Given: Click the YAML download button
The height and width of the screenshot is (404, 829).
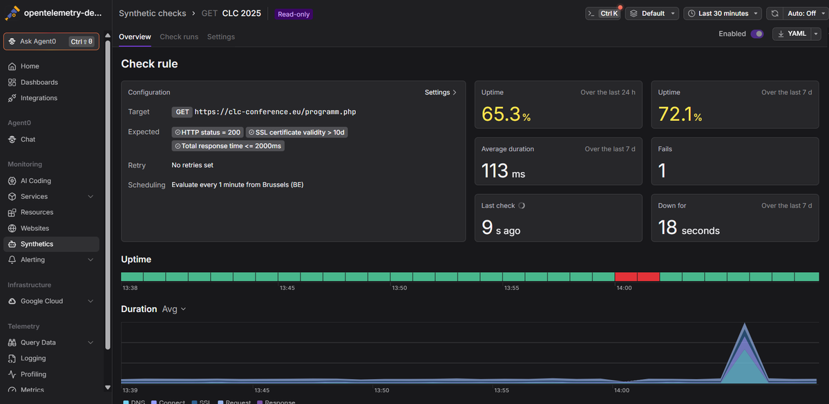Looking at the screenshot, I should click(792, 34).
